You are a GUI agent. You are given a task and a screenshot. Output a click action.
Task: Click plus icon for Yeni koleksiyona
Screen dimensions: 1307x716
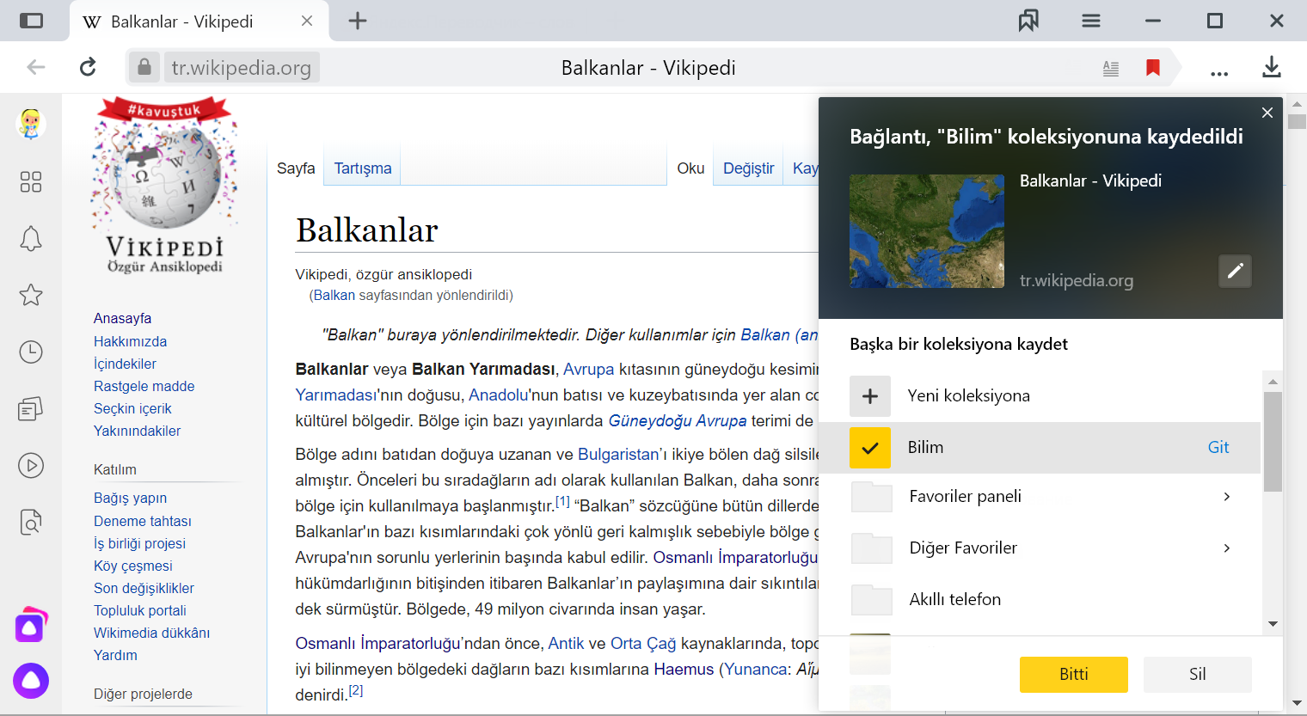pyautogui.click(x=870, y=396)
